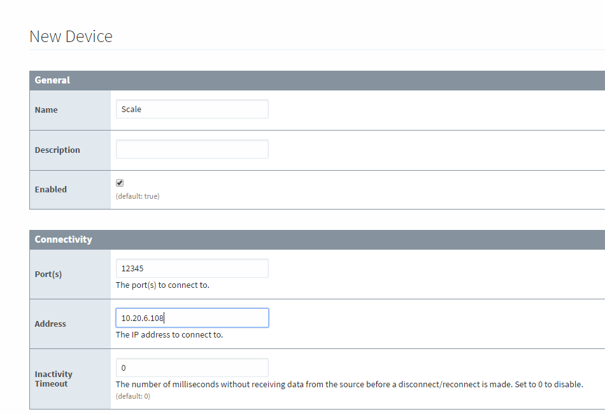Click the IP address to connect to hint
605x414 pixels.
169,335
